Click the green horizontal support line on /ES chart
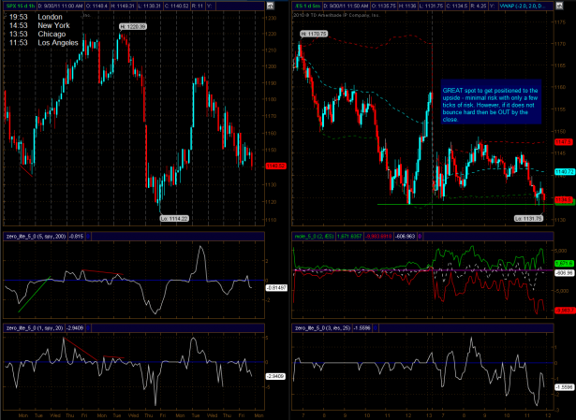Image resolution: width=576 pixels, height=420 pixels. click(x=465, y=204)
